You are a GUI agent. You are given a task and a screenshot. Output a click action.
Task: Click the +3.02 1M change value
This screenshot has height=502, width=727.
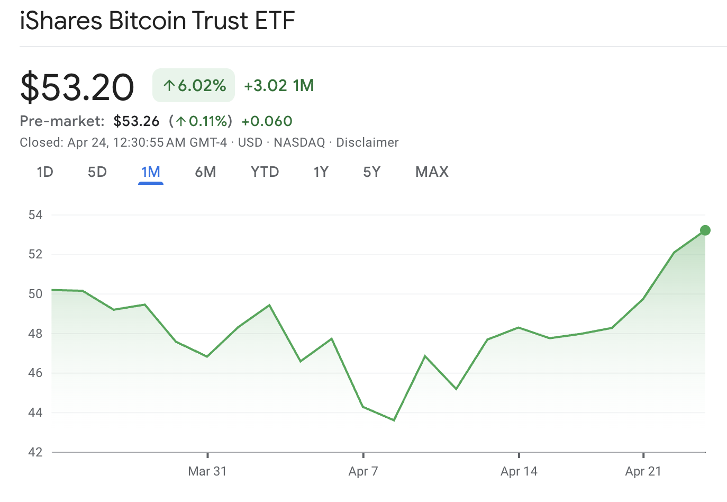[279, 85]
